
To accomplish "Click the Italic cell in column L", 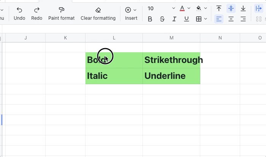I will (114, 76).
